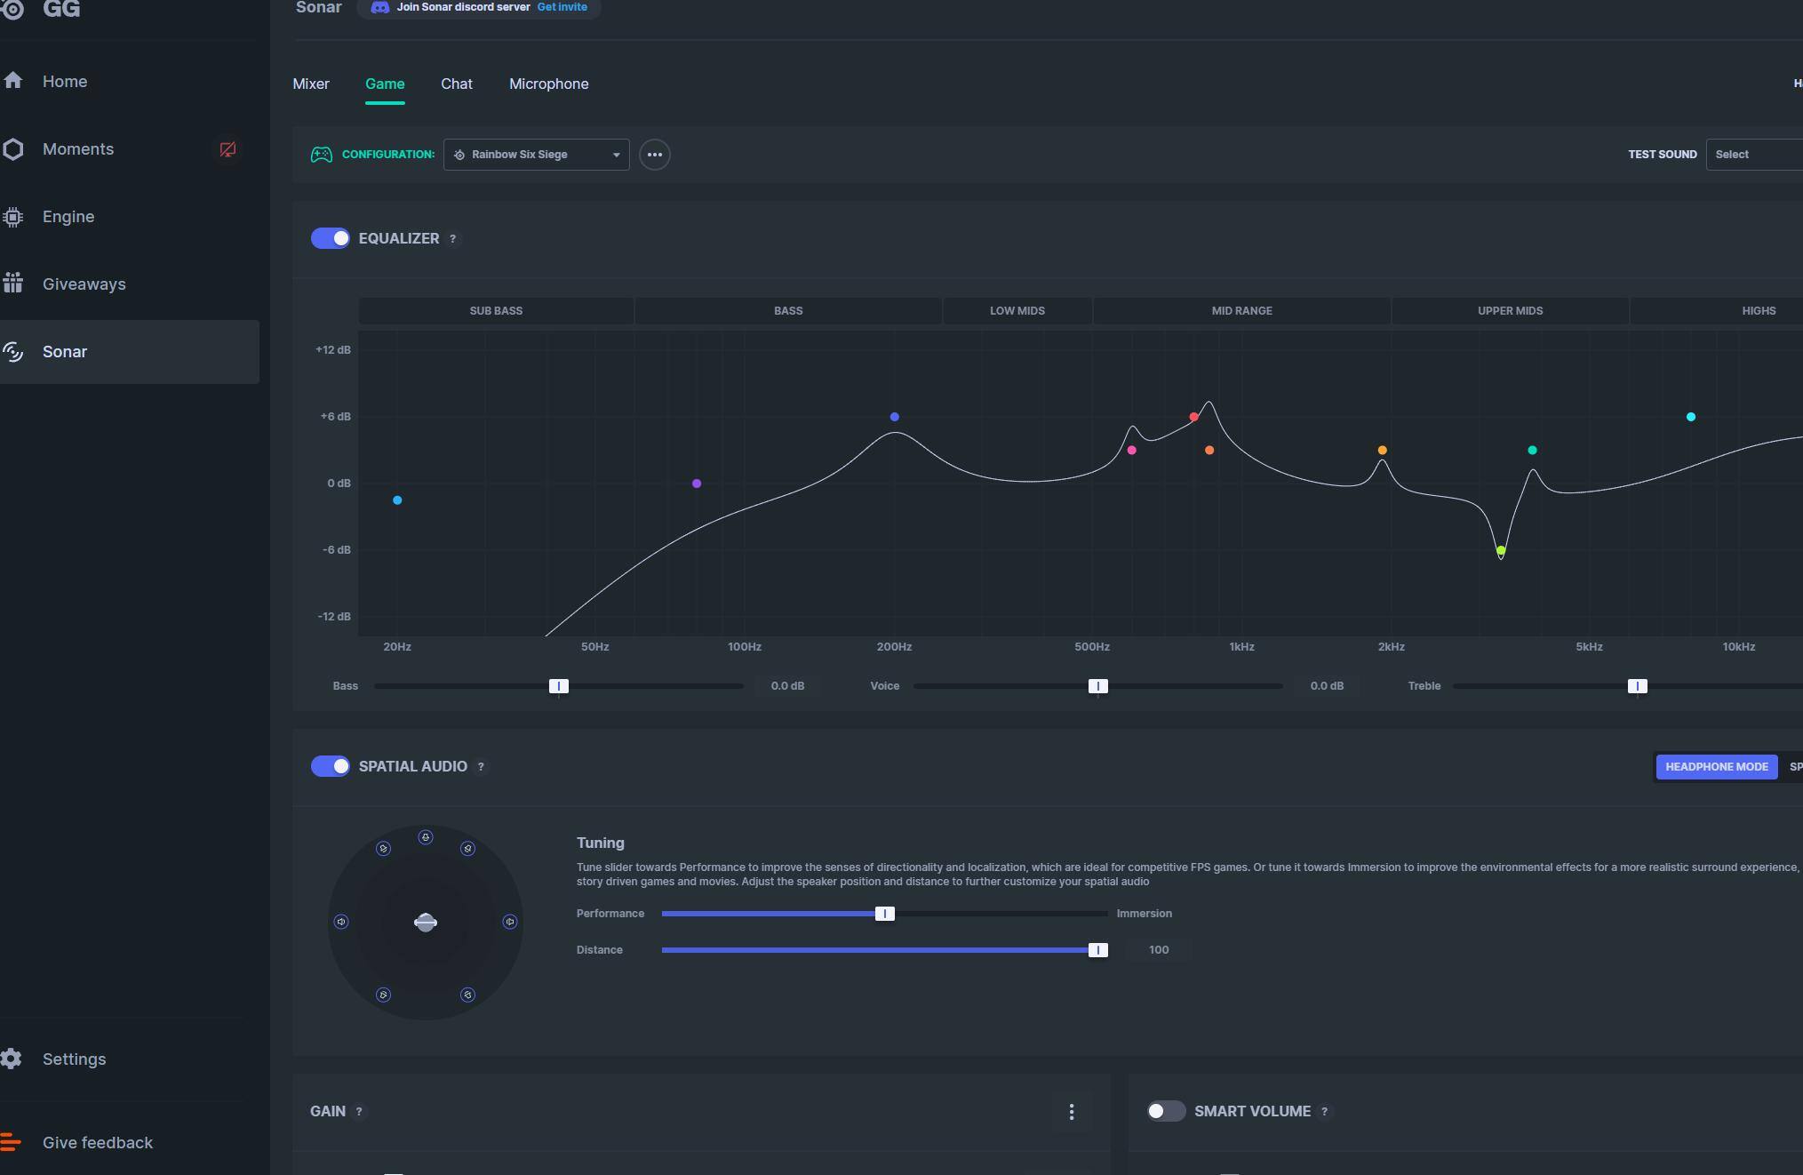Click the Get invite Discord link

coord(562,7)
